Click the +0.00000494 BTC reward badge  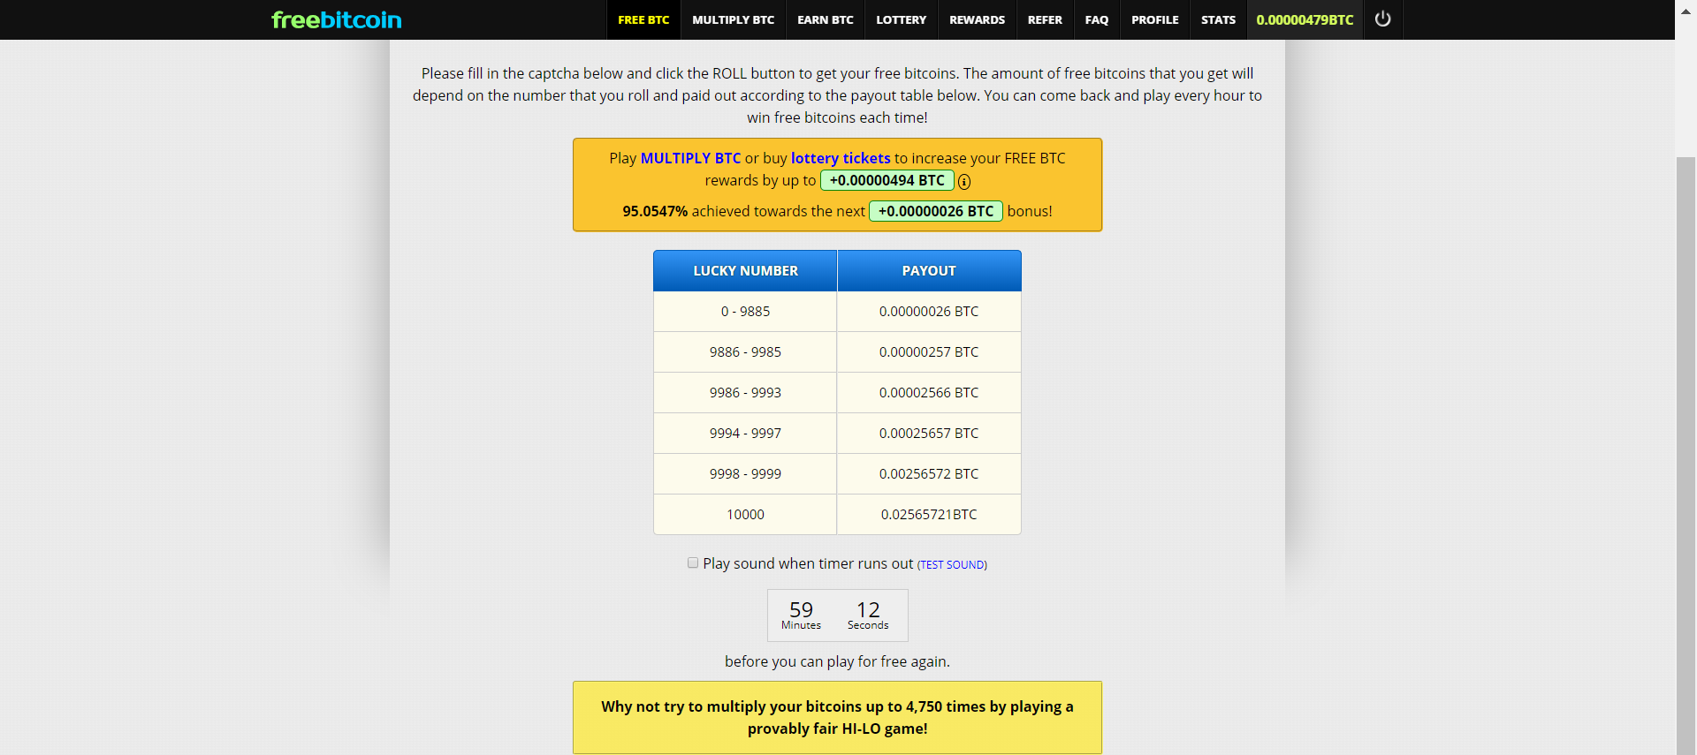pos(887,180)
